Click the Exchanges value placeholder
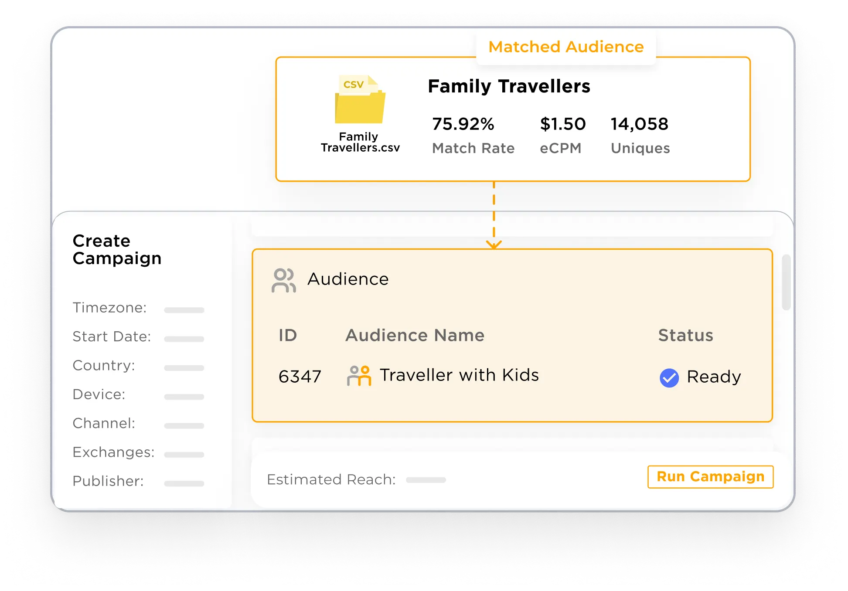The width and height of the screenshot is (848, 591). 184,455
